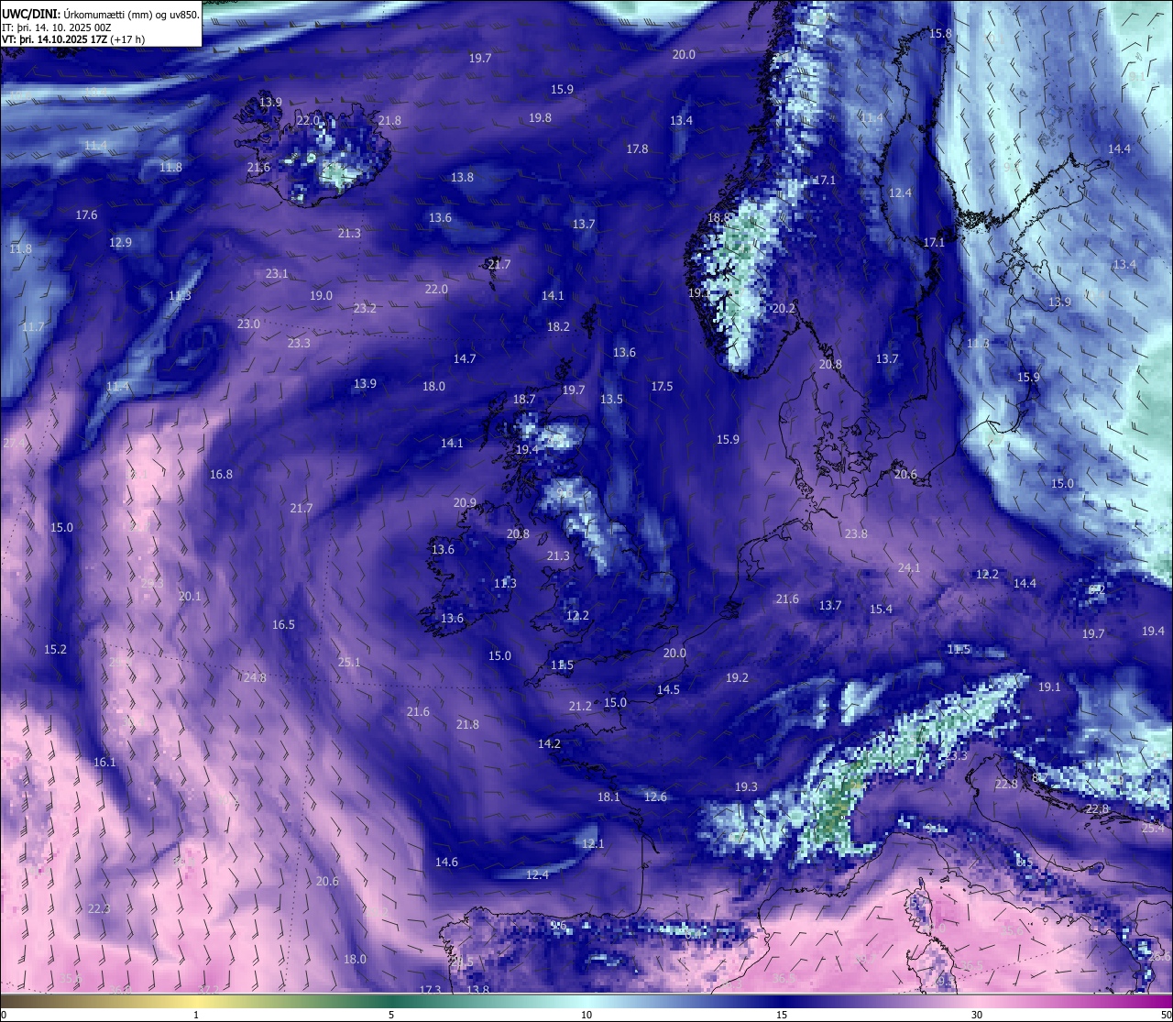Click the 14.2 map value

549,744
